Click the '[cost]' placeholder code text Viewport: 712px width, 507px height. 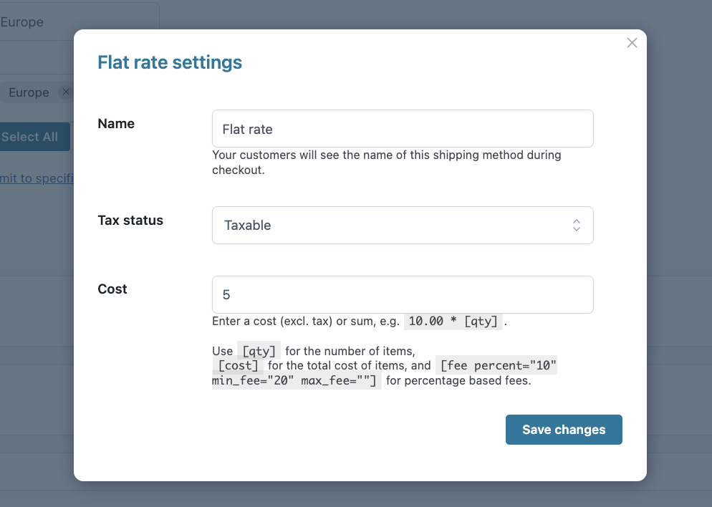point(238,365)
